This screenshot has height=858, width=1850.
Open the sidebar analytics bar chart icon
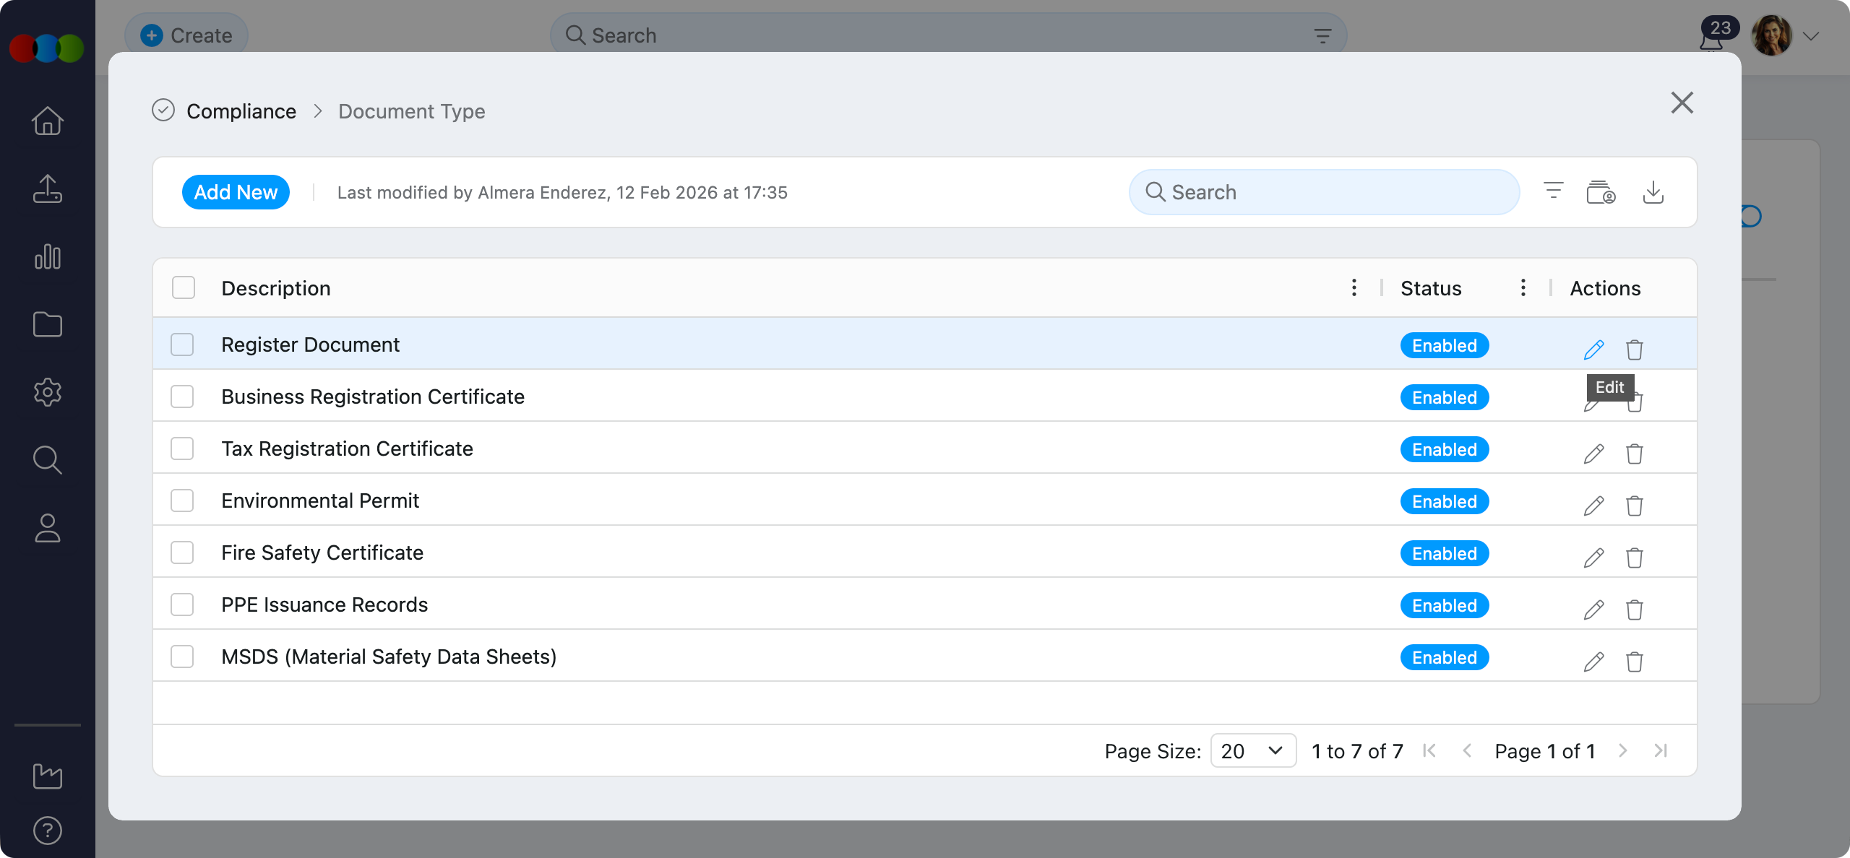[x=48, y=257]
